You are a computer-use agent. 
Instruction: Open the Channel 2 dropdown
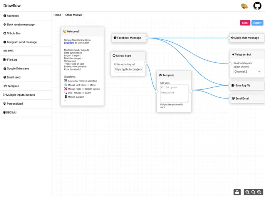pos(247,72)
